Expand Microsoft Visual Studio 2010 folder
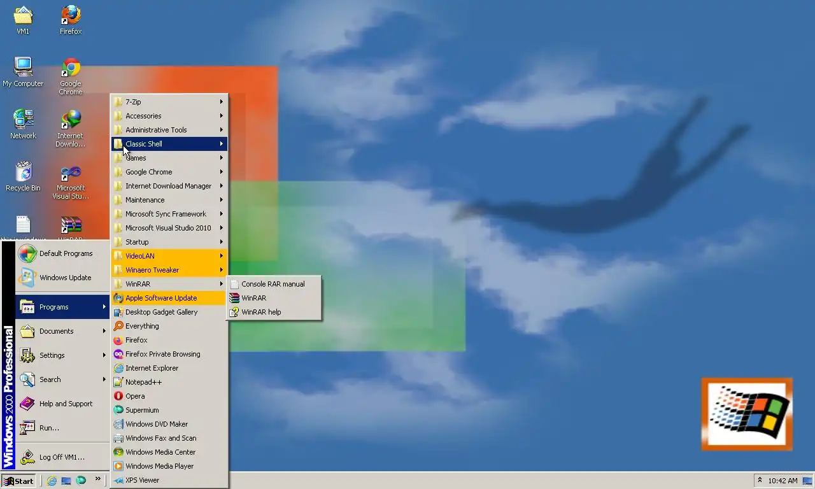 (169, 228)
